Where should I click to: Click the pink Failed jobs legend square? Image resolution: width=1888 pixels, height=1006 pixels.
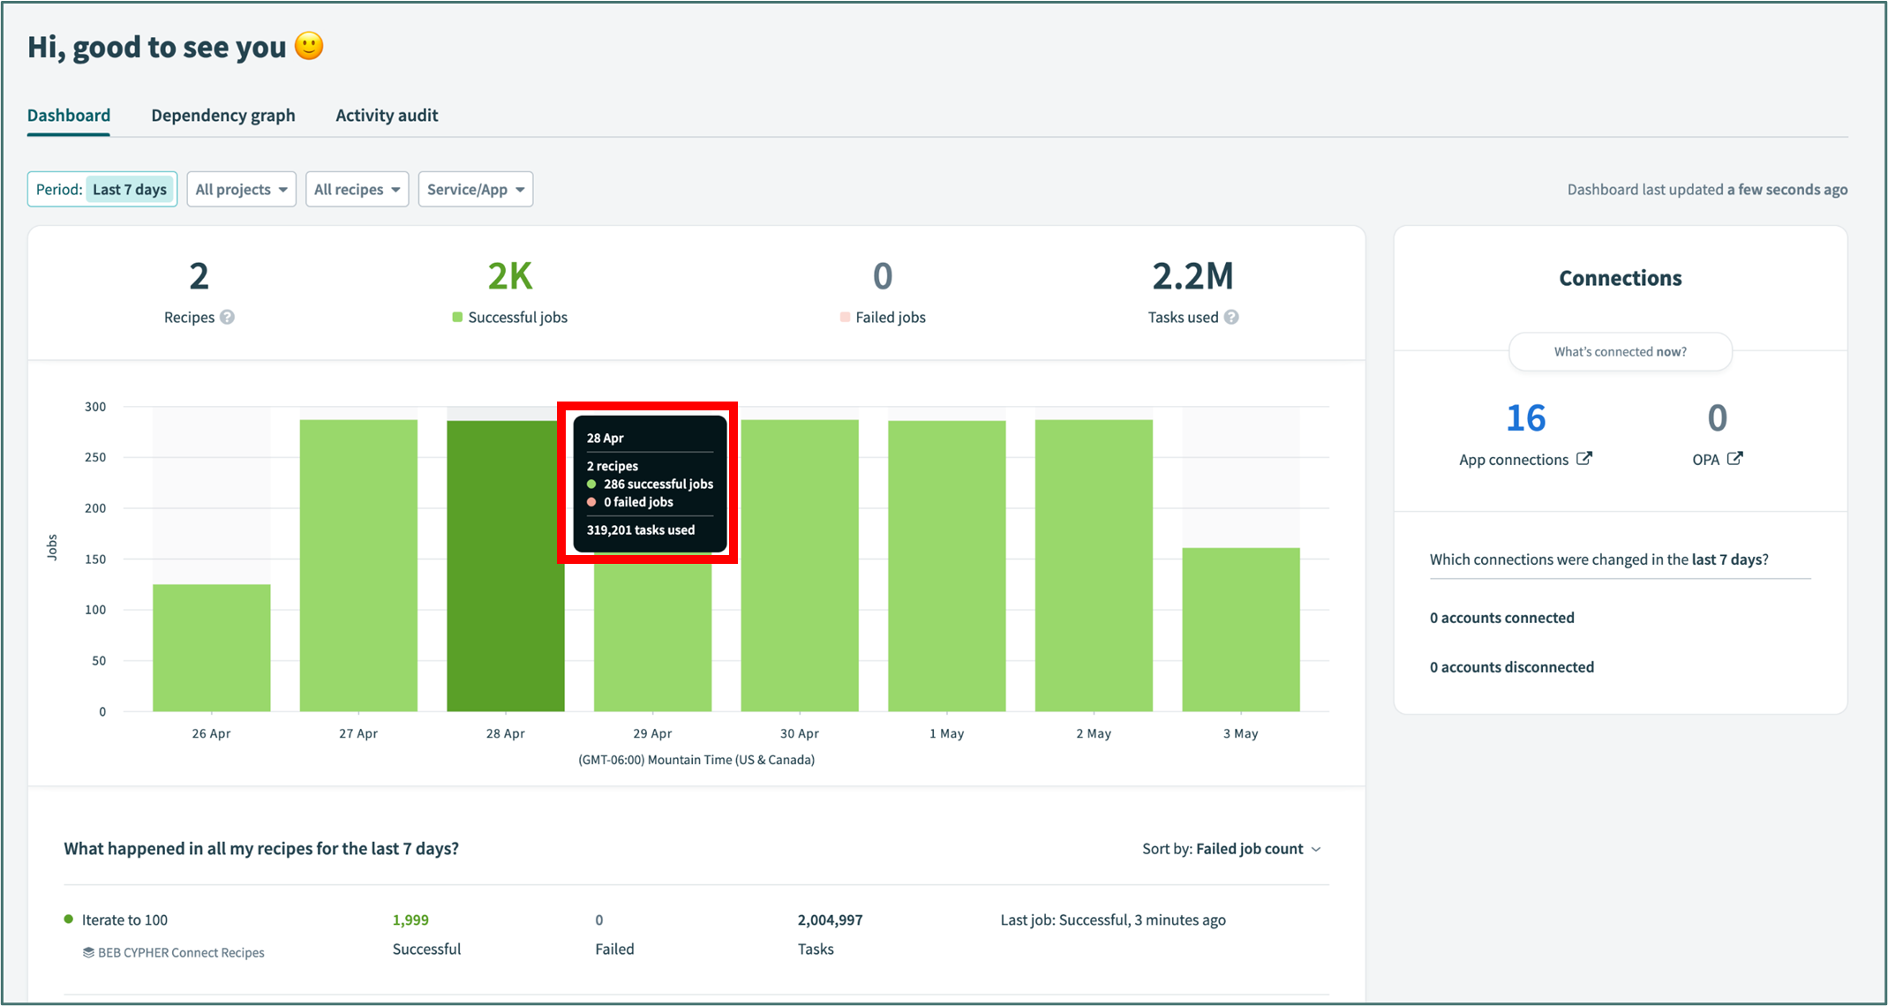[845, 317]
